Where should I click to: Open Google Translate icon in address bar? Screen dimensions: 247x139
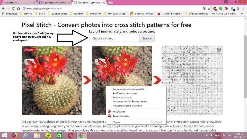pos(205,9)
